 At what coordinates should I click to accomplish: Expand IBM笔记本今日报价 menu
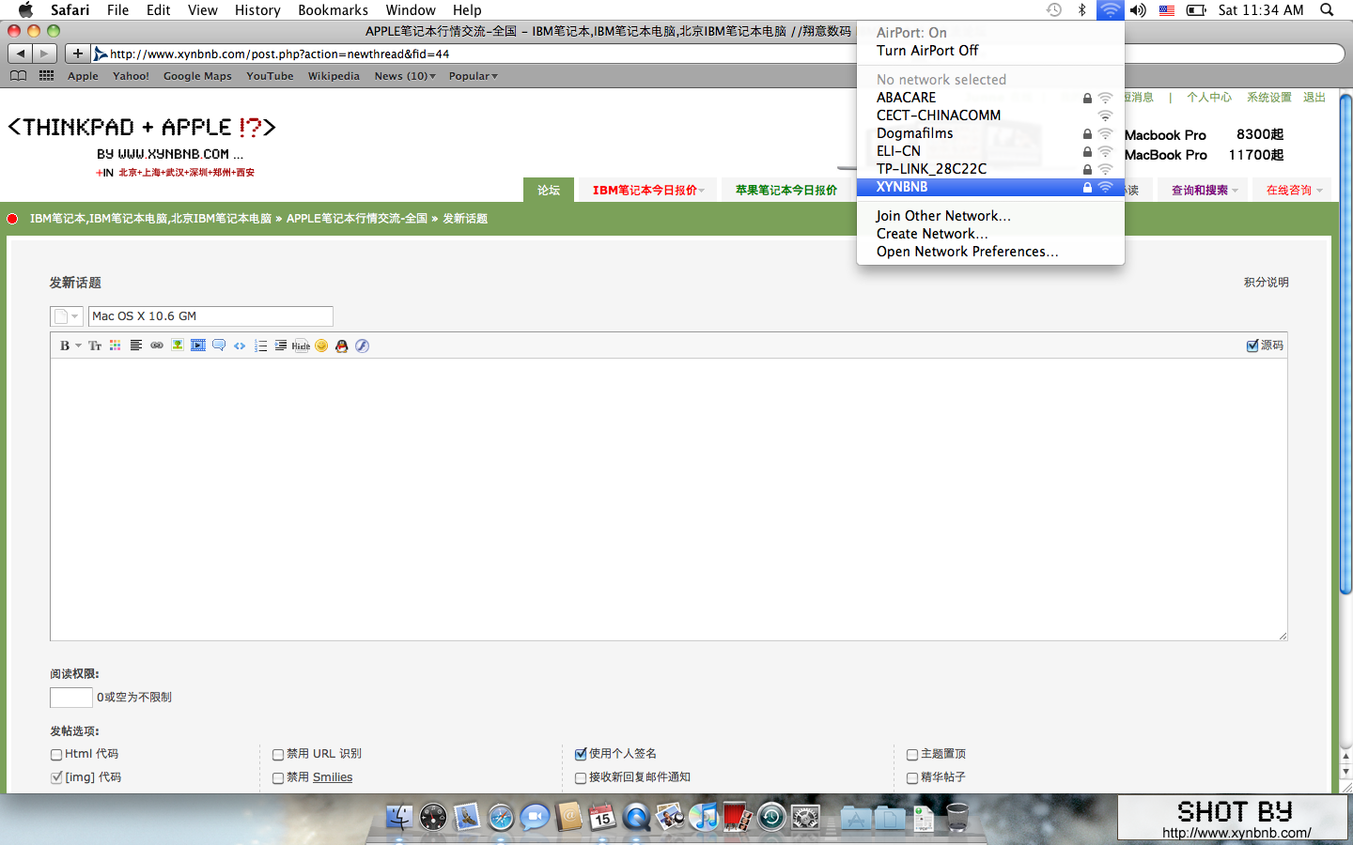[x=648, y=190]
